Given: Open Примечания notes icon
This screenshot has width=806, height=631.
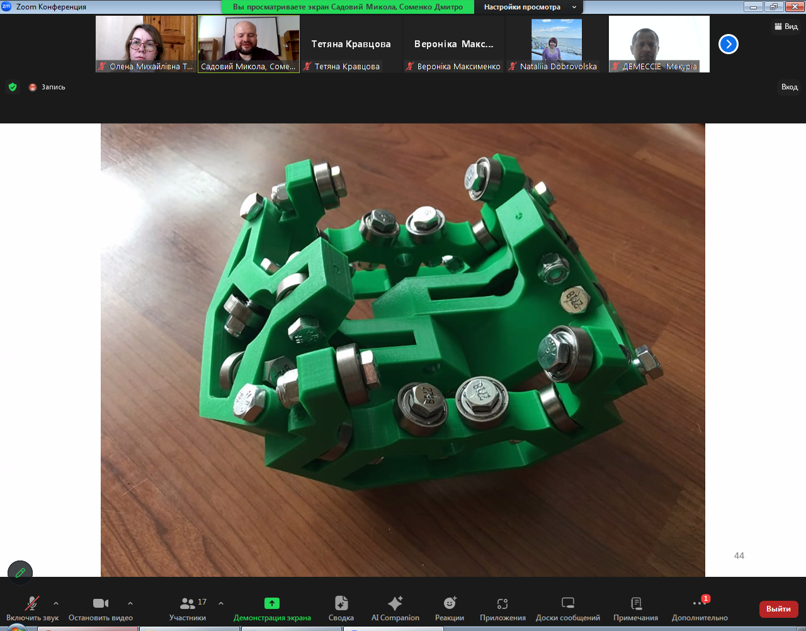Looking at the screenshot, I should point(635,603).
